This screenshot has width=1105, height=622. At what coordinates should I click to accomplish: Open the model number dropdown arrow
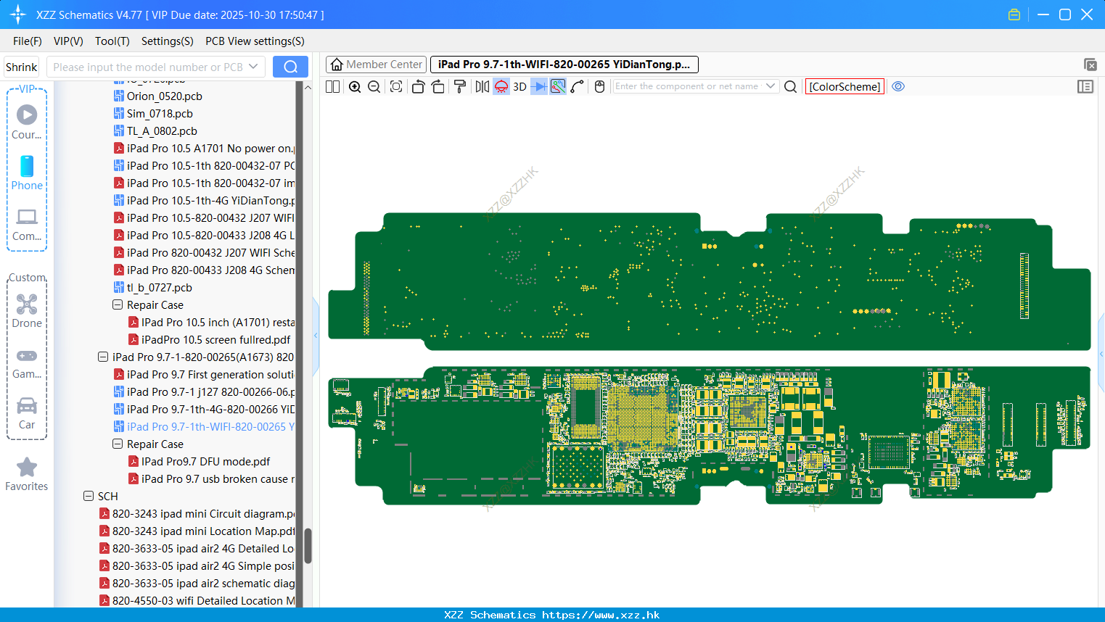(x=253, y=67)
